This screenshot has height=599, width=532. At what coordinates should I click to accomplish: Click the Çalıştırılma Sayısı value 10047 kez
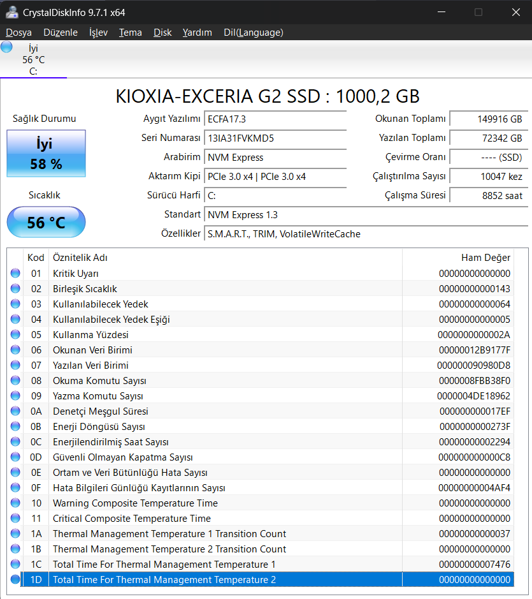click(x=489, y=176)
